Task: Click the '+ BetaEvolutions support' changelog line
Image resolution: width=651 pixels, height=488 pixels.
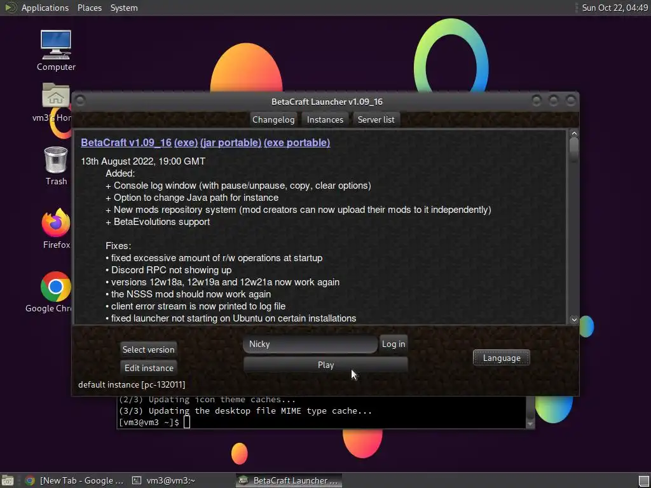Action: (158, 222)
